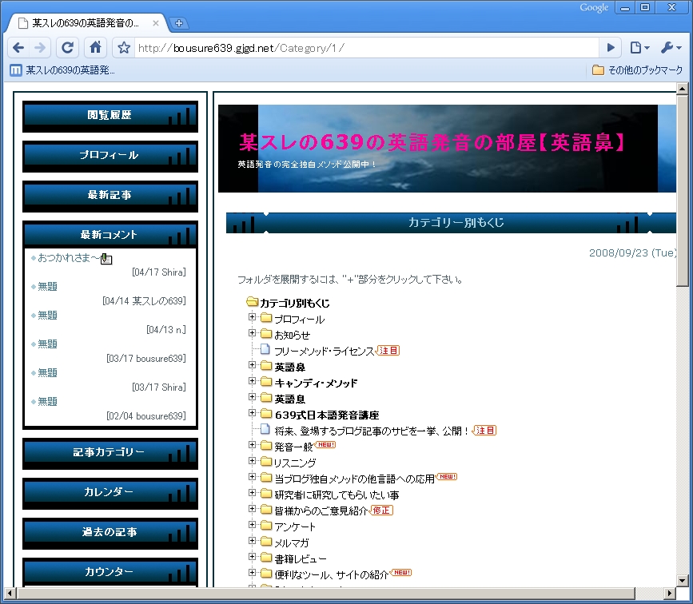
Task: Open the 無題 comment dated 03/17 by bousure639
Action: point(47,344)
